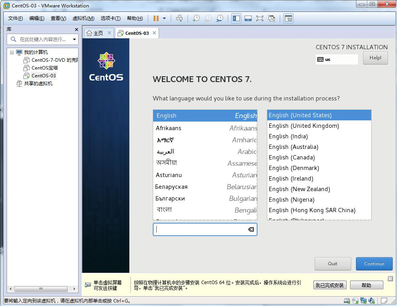397x306 pixels.
Task: Click the CD/DVD drive status icon
Action: [x=355, y=301]
